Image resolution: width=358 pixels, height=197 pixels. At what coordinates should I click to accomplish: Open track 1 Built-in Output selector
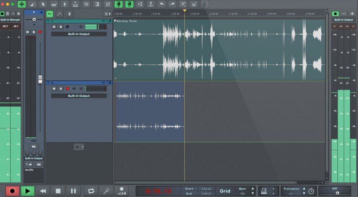pyautogui.click(x=79, y=34)
